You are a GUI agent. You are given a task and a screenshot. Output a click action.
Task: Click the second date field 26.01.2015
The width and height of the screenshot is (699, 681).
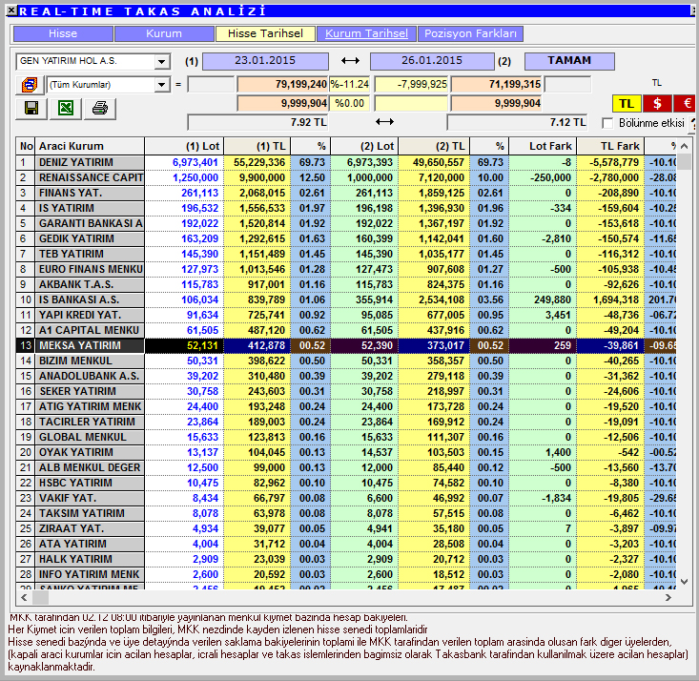(432, 61)
